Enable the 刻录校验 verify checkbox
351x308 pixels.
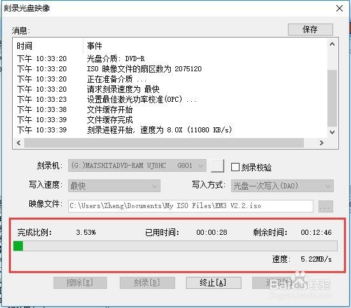click(x=235, y=167)
